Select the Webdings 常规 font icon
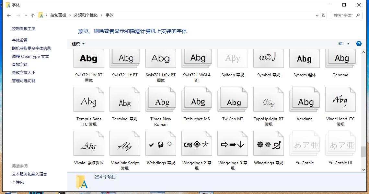The image size is (369, 194). [x=161, y=144]
